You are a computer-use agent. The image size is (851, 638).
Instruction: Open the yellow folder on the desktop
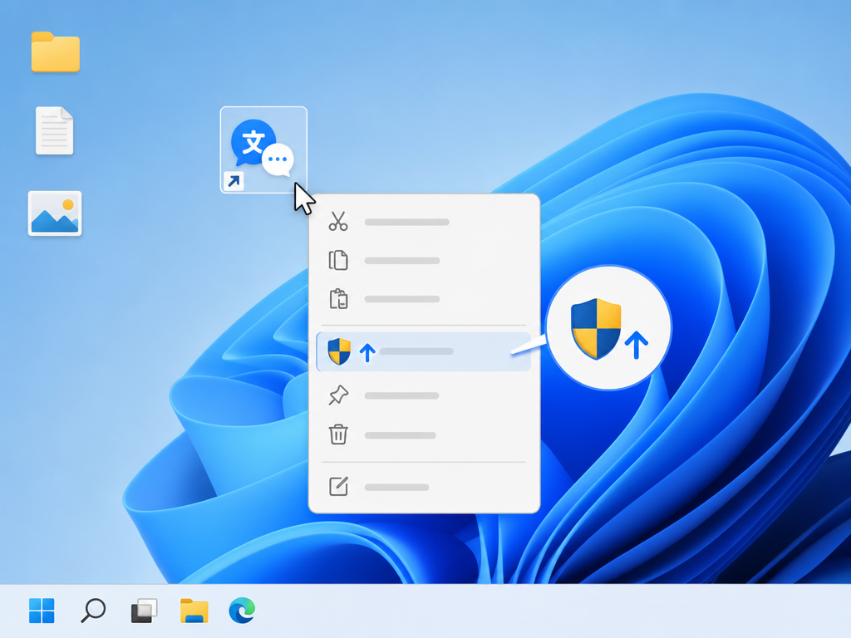click(56, 52)
